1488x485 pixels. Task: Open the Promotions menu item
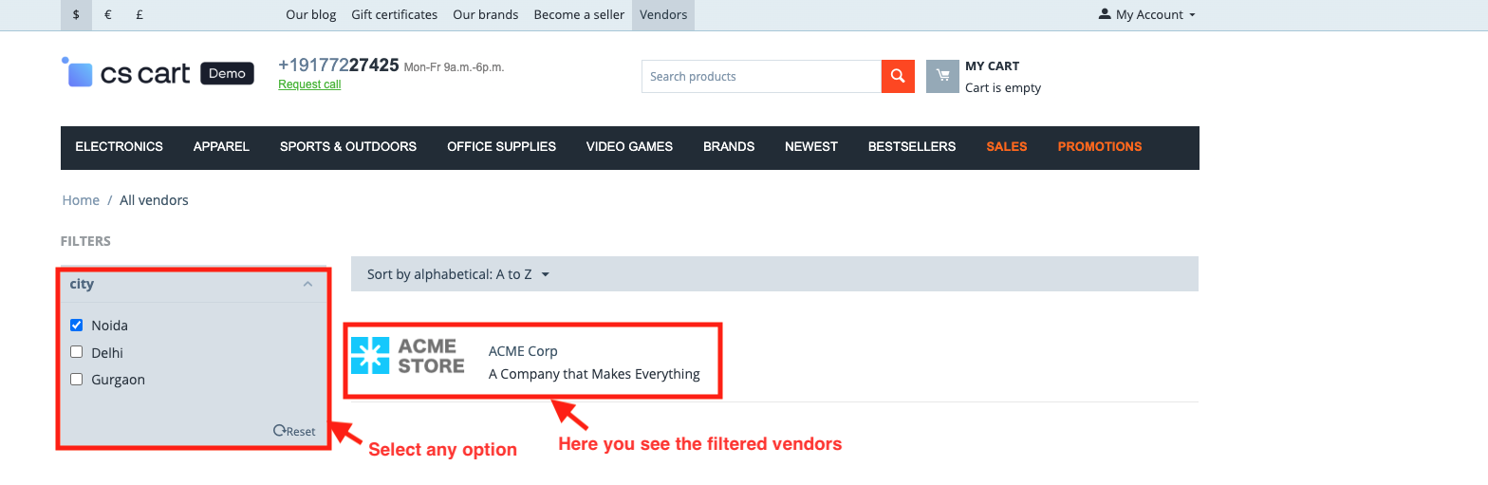(1100, 147)
